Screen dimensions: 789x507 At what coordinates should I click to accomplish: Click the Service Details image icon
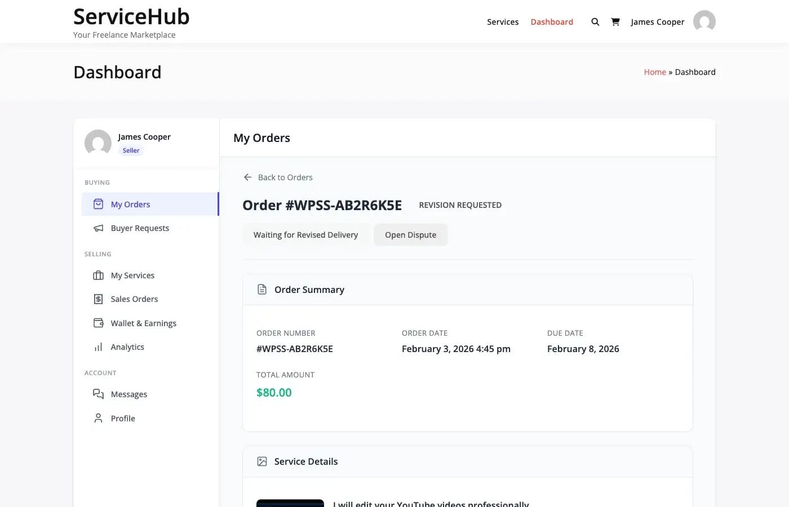coord(261,461)
